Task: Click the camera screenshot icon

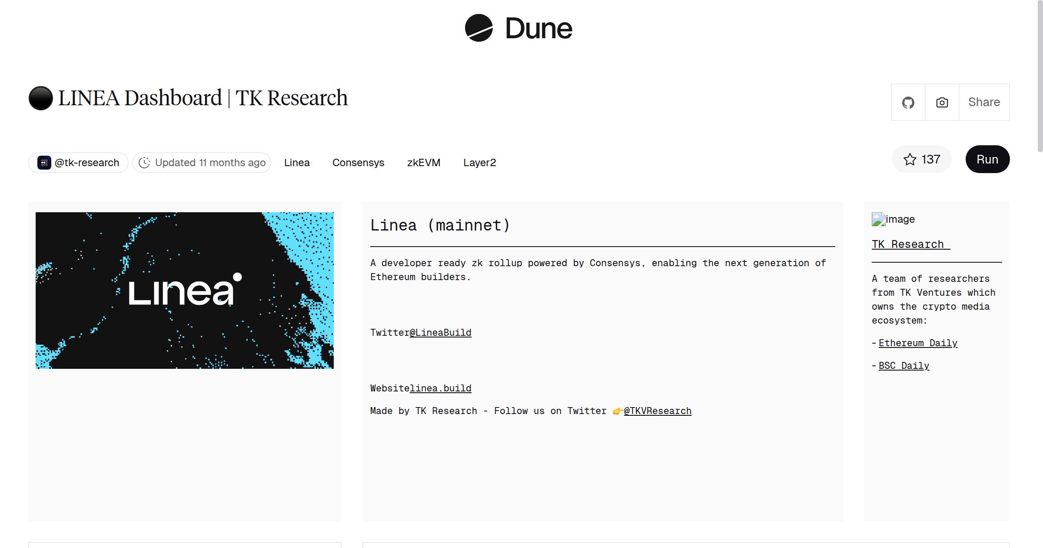Action: [941, 102]
